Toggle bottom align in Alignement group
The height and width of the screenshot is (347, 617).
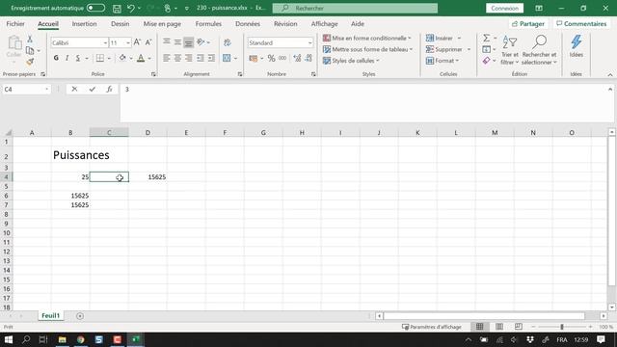(x=189, y=42)
